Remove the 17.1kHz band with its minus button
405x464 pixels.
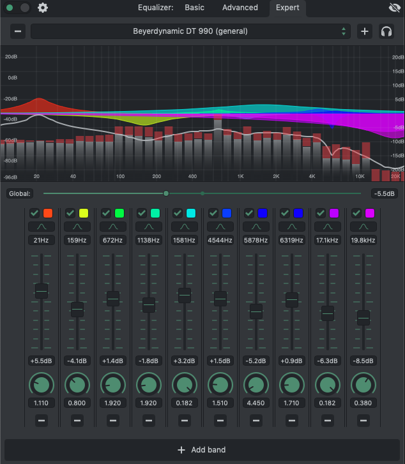point(328,421)
